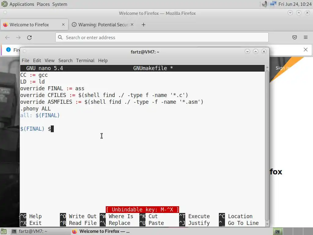Screen dimensions: 313x235
Task: Close the Warning: Potential Security tab
Action: (x=132, y=24)
